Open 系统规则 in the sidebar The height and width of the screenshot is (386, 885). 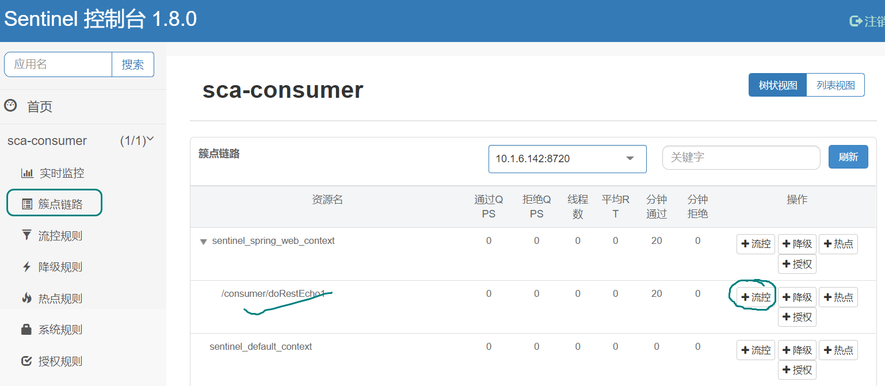point(60,330)
